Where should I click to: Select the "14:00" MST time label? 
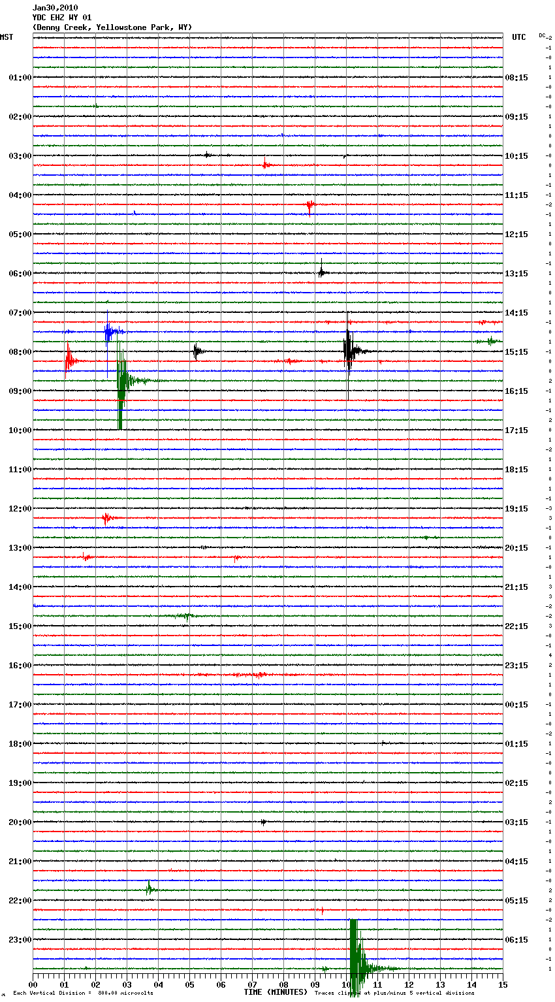[20, 587]
